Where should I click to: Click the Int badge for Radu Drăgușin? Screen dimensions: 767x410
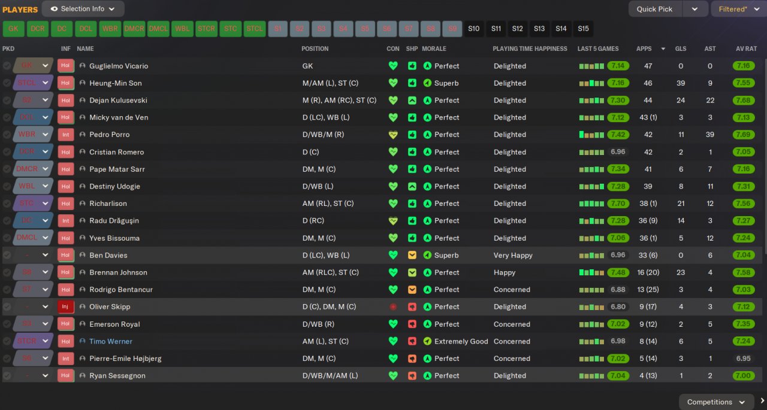point(65,221)
